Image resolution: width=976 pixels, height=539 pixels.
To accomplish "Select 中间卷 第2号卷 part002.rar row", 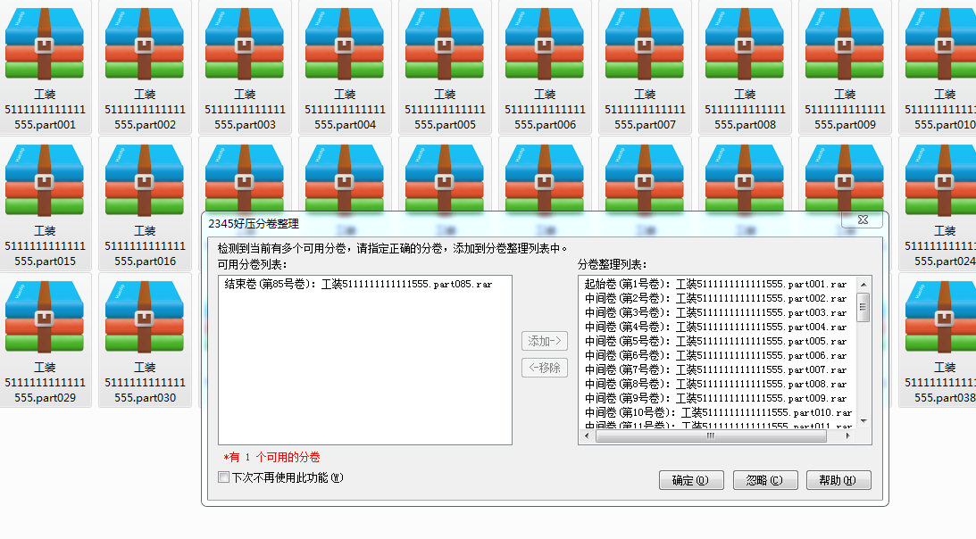I will 716,299.
